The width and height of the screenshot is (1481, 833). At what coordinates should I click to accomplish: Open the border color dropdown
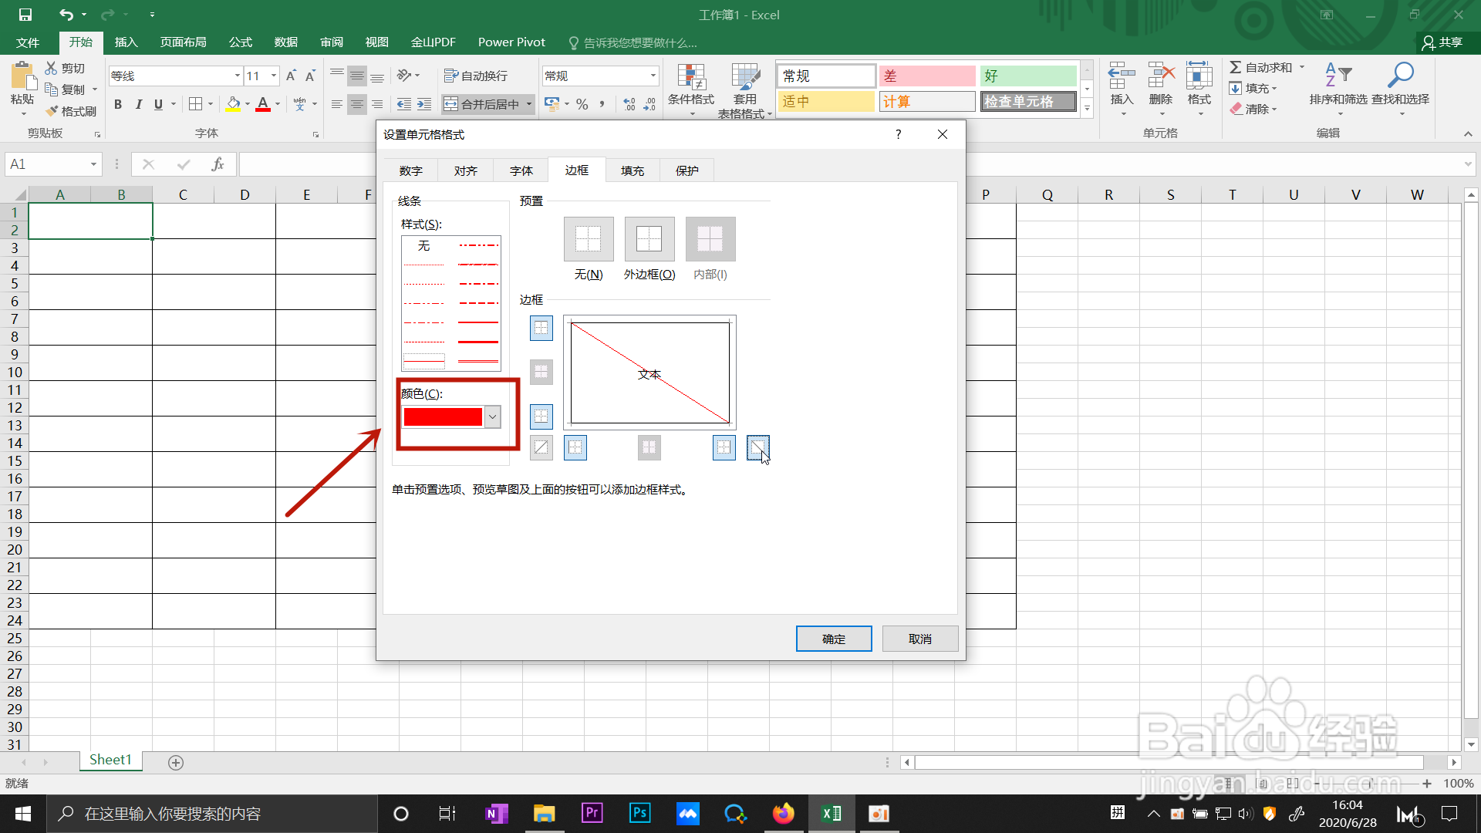491,416
